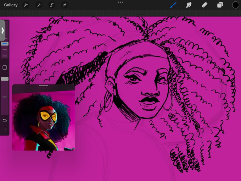Redo the last undone action
The image size is (241, 181).
(x=5, y=130)
